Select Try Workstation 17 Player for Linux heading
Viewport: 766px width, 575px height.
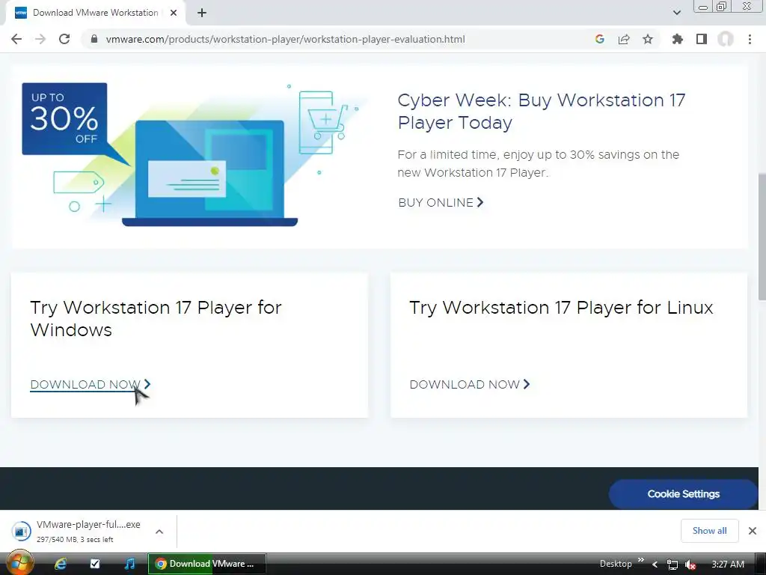[x=561, y=308]
